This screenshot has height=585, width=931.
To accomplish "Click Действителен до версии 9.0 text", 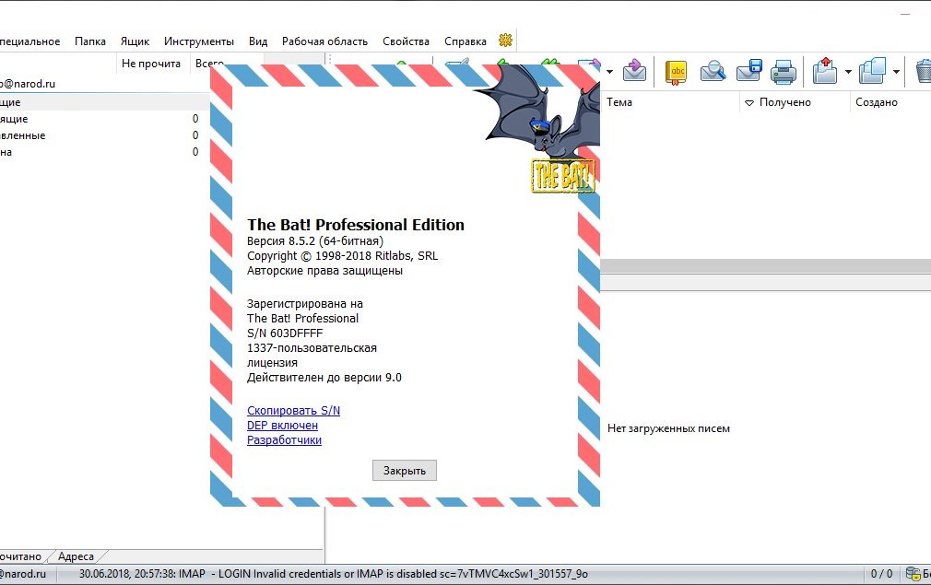I will [x=324, y=378].
